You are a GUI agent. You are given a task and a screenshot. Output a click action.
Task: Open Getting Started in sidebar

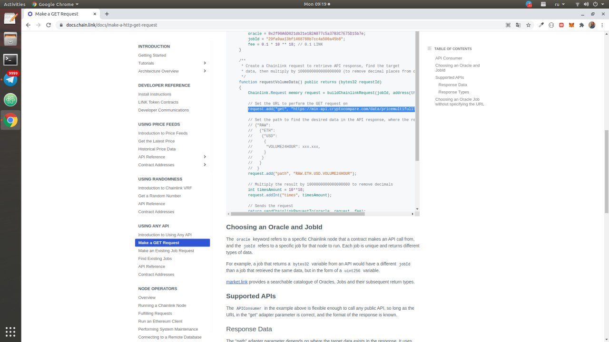[152, 55]
